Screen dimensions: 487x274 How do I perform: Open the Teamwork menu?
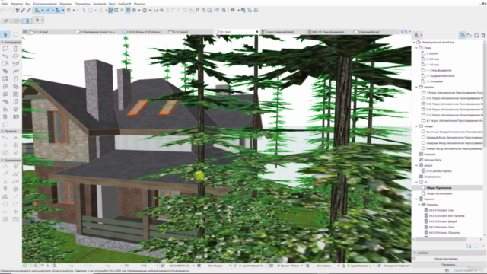tap(100, 4)
